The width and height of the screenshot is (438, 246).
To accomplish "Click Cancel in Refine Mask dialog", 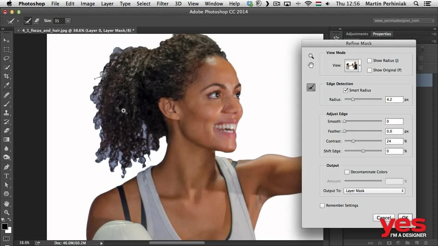I will coord(384,218).
